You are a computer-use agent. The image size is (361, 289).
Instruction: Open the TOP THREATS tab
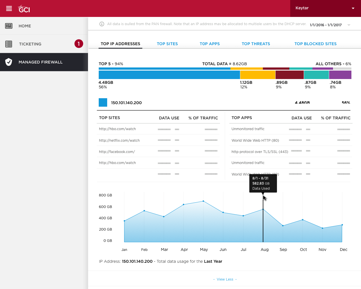tap(256, 44)
